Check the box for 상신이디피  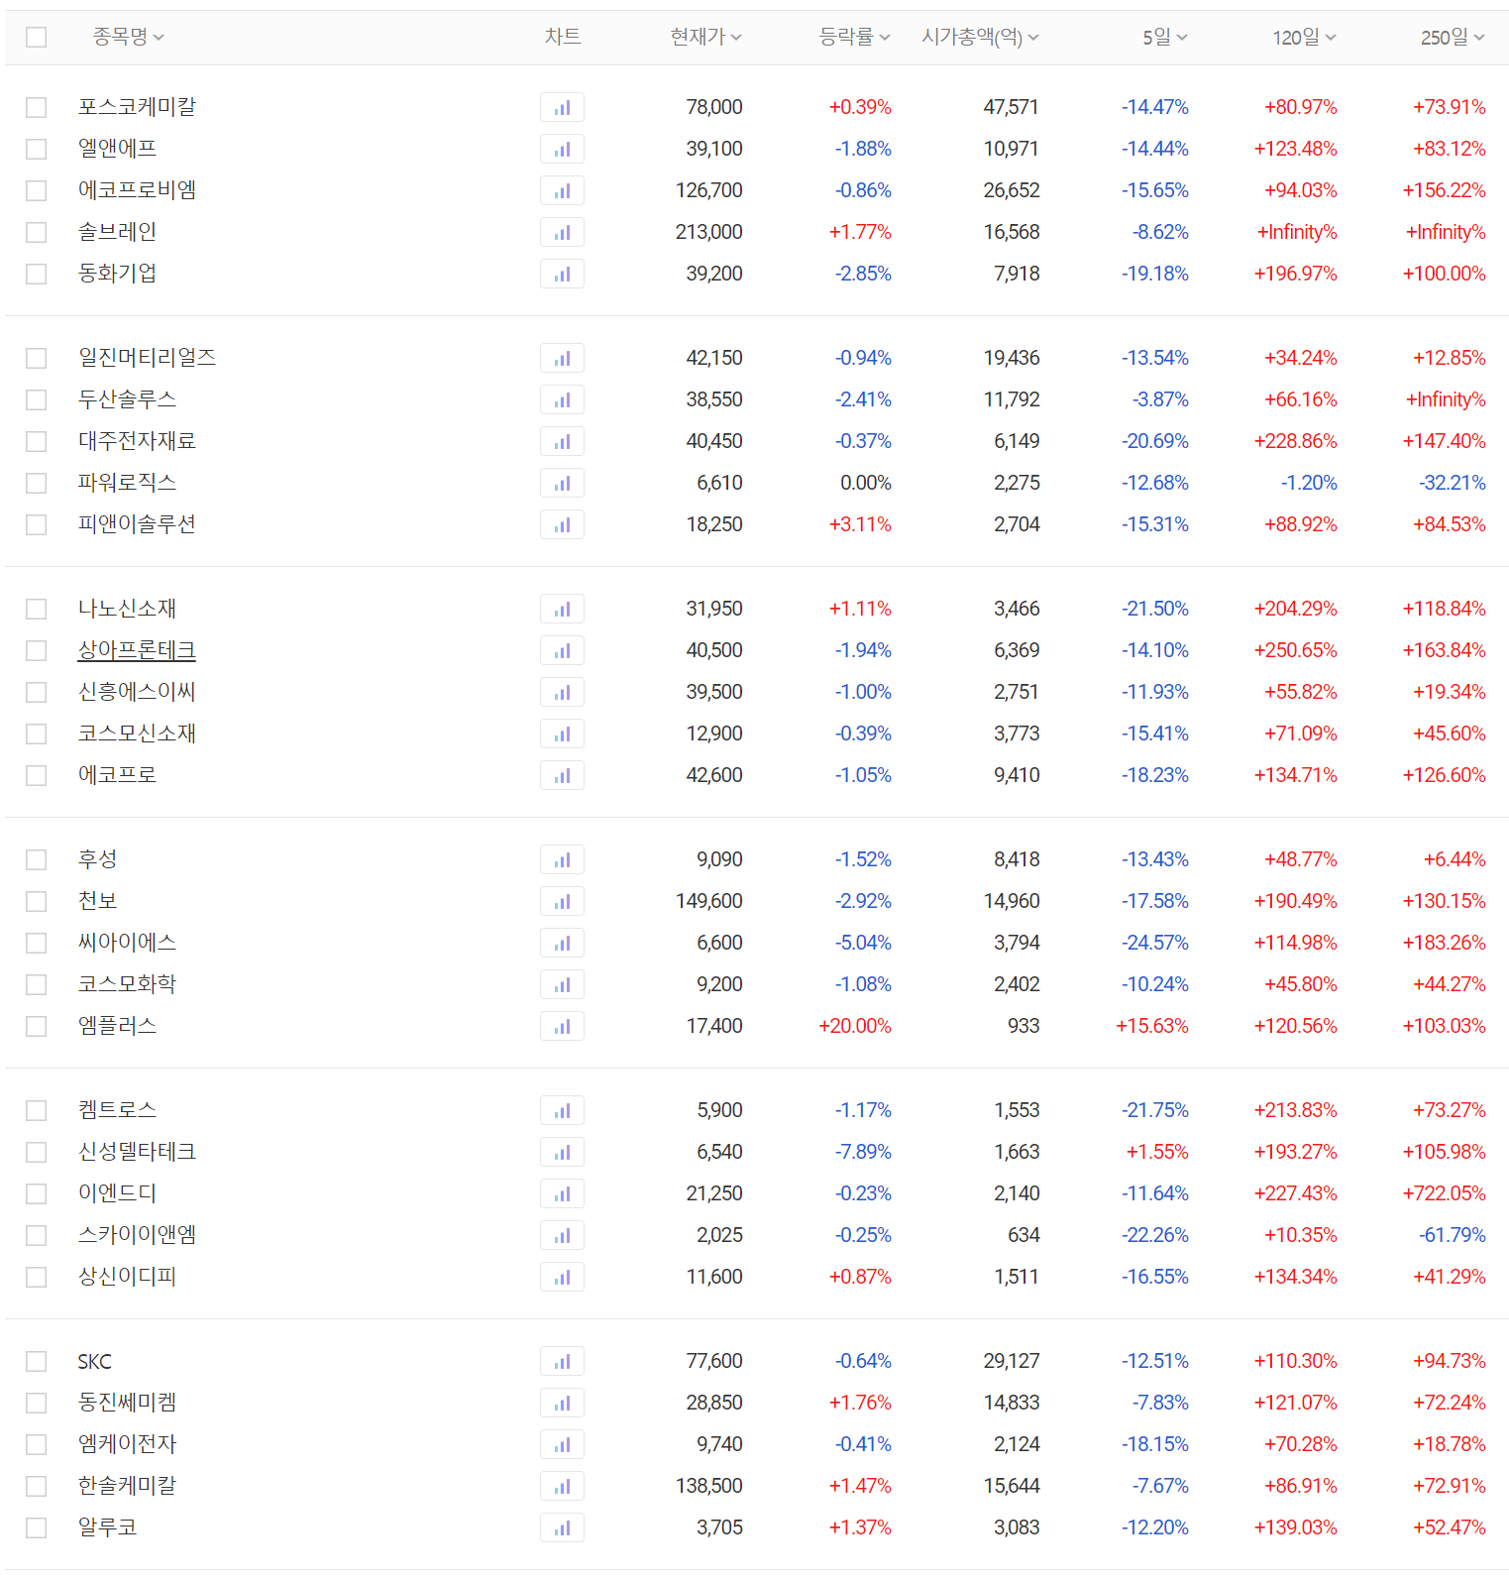tap(37, 1277)
